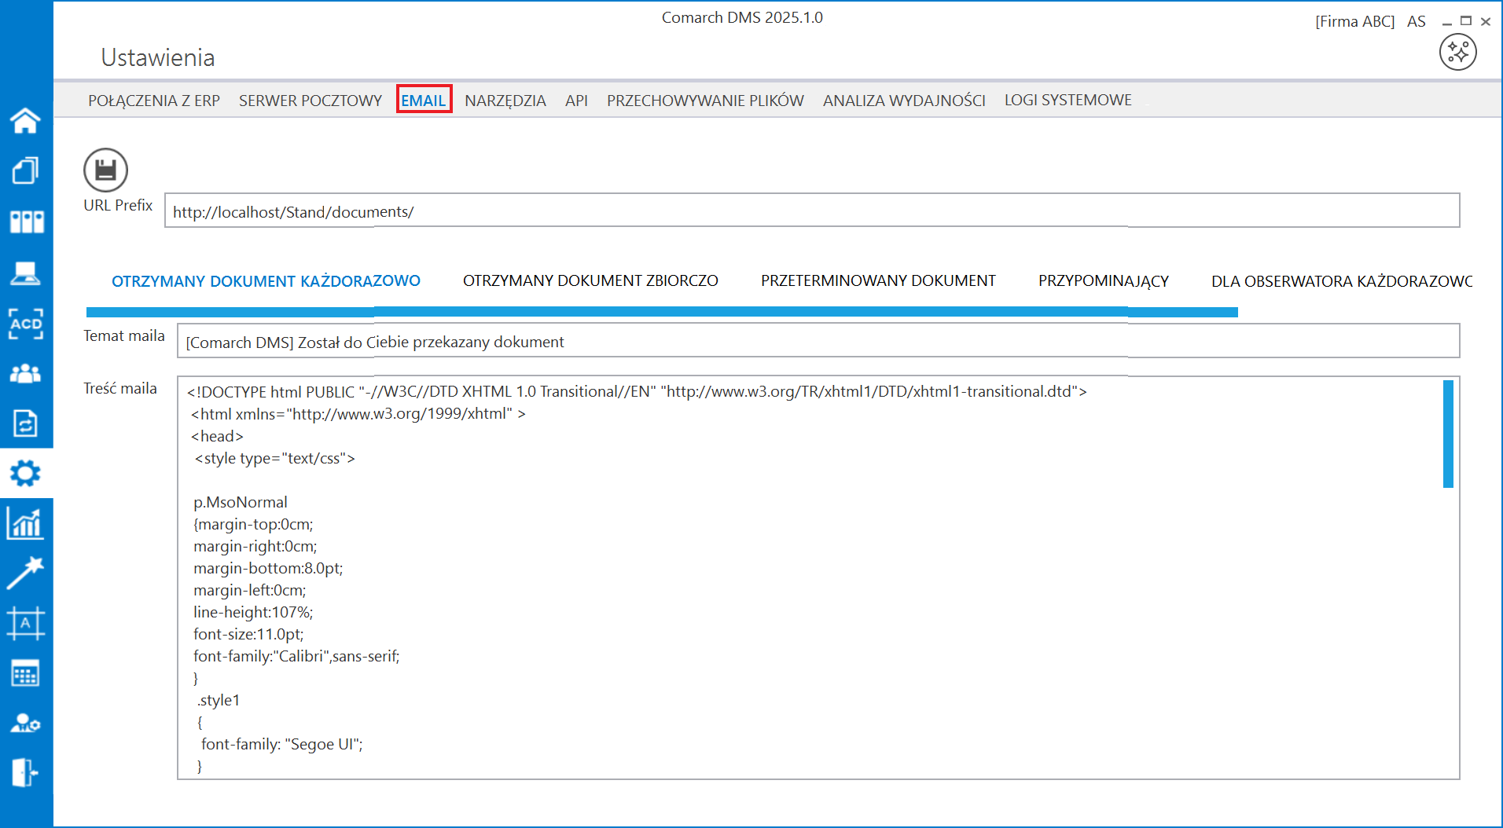This screenshot has height=828, width=1503.
Task: Open the users group icon in the sidebar
Action: pos(25,373)
